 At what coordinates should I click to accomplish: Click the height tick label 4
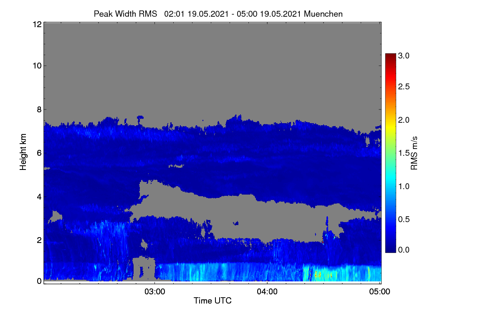click(39, 196)
